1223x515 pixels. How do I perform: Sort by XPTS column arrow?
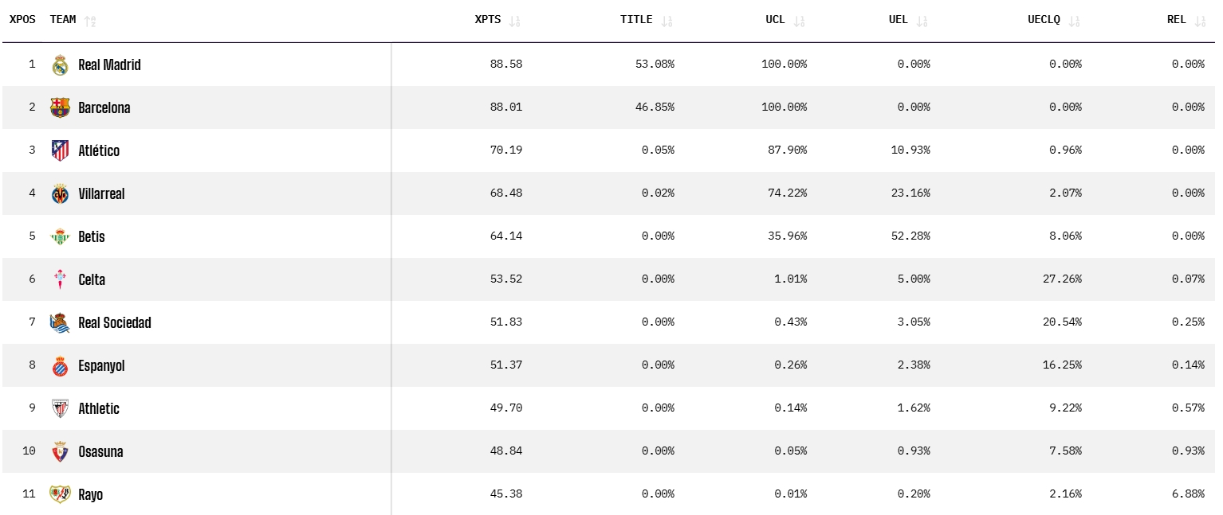pyautogui.click(x=514, y=21)
